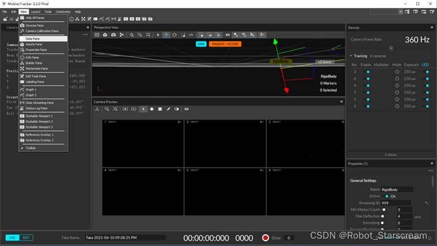The height and width of the screenshot is (246, 437).
Task: Click the rectangle mask tool in Camera Preview
Action: click(x=160, y=109)
